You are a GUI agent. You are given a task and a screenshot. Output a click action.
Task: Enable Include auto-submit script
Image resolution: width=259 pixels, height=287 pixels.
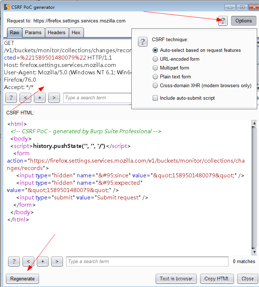[184, 98]
